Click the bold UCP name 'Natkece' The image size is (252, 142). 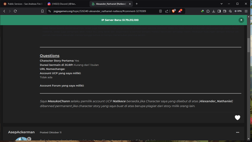pyautogui.click(x=119, y=101)
